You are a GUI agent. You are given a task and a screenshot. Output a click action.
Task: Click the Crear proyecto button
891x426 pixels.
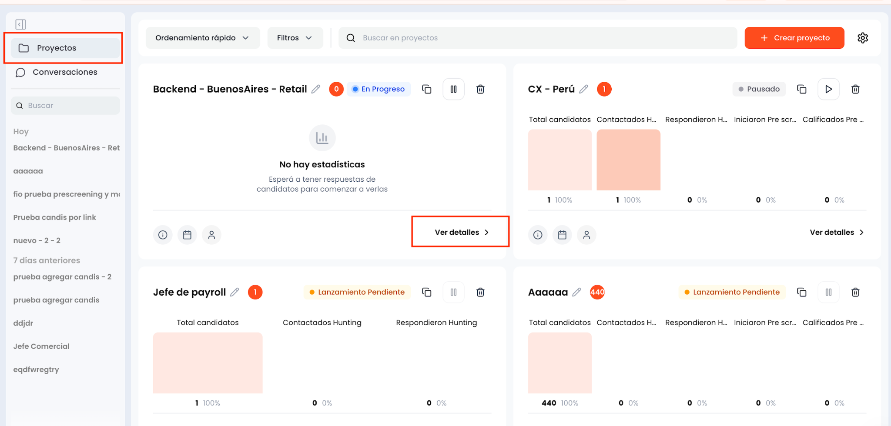[x=794, y=38]
